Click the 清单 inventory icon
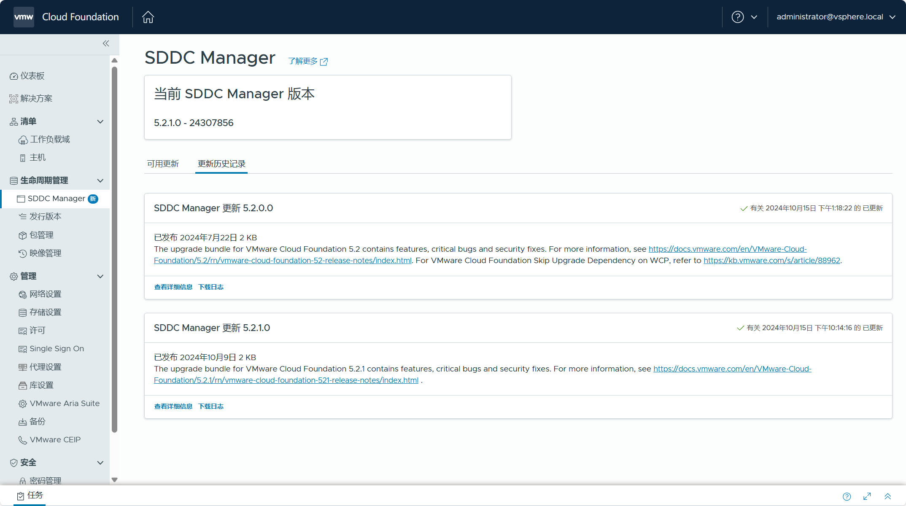This screenshot has height=506, width=906. click(14, 122)
